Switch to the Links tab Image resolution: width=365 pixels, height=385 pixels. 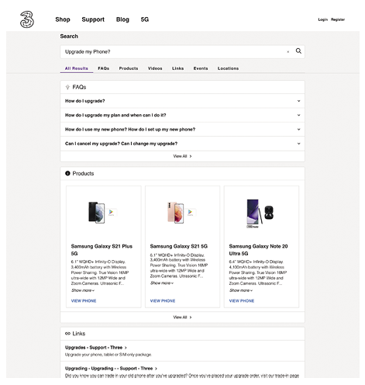tap(177, 68)
